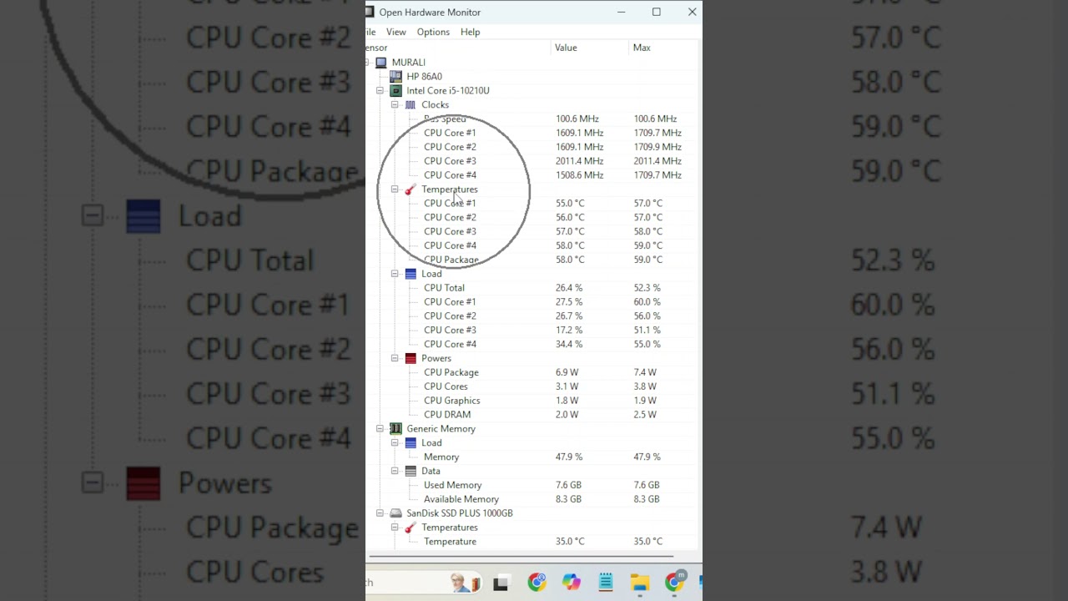Viewport: 1068px width, 601px height.
Task: Minimize the Open Hardware Monitor window
Action: [x=621, y=13]
